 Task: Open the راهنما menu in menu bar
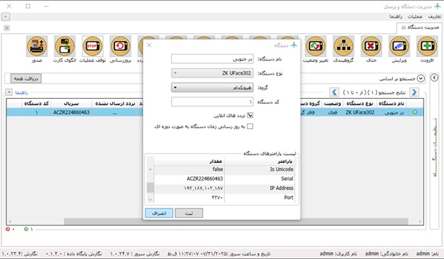pos(396,16)
